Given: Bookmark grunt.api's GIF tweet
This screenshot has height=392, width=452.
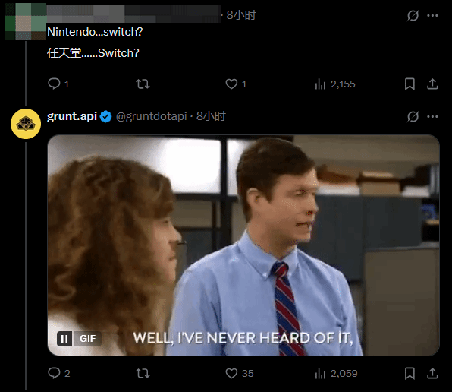Looking at the screenshot, I should pyautogui.click(x=410, y=373).
